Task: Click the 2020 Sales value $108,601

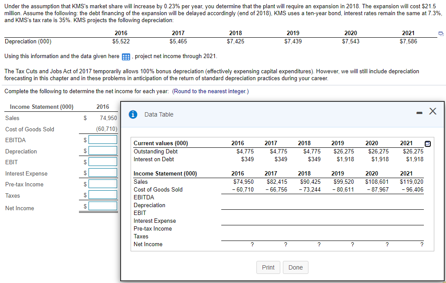Action: (377, 182)
